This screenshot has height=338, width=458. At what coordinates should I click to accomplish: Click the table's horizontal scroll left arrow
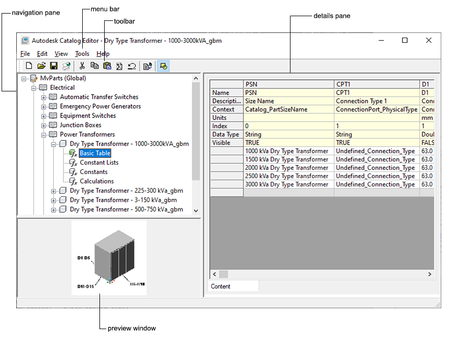(x=215, y=274)
